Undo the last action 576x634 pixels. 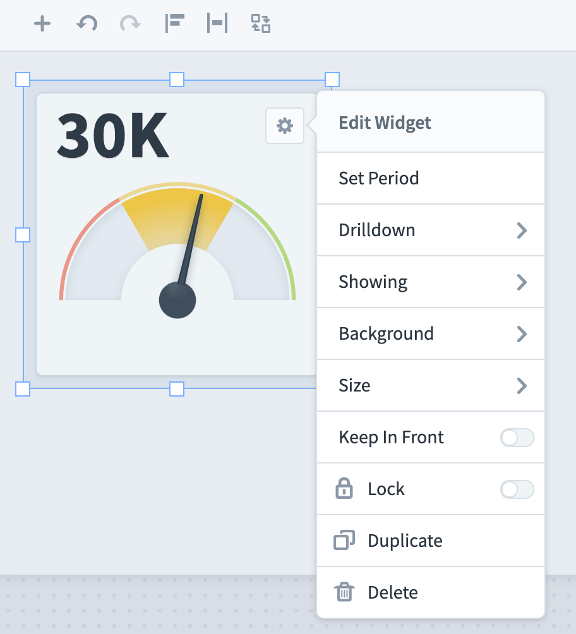point(87,23)
